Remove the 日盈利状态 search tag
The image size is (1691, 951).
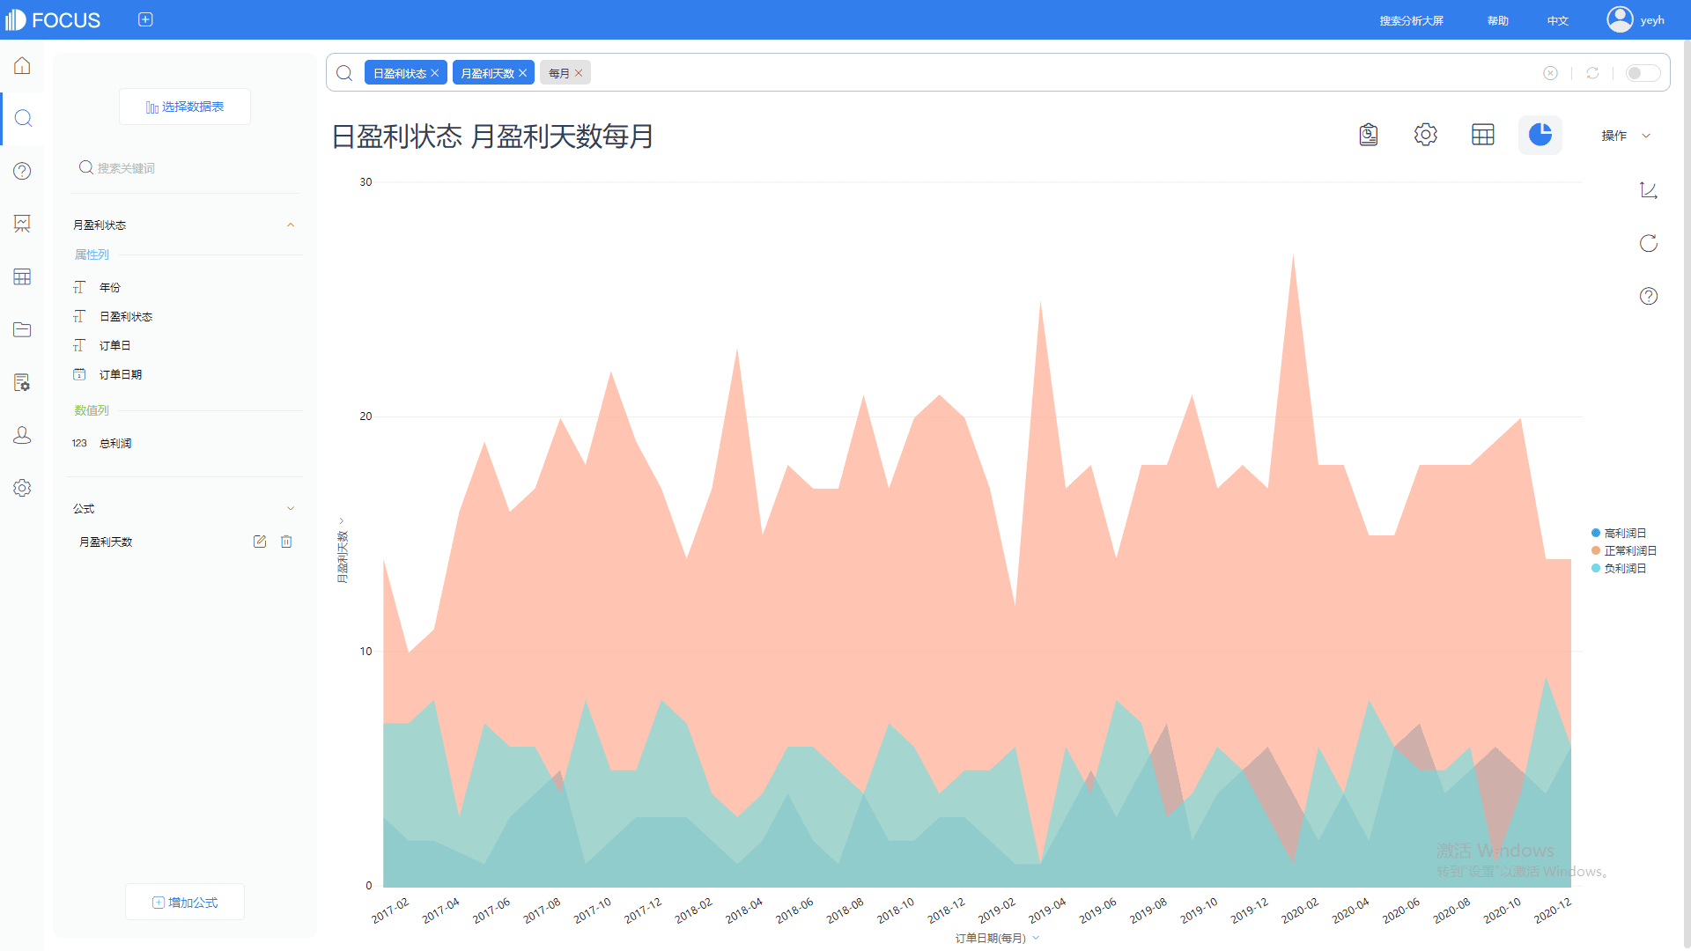tap(435, 73)
